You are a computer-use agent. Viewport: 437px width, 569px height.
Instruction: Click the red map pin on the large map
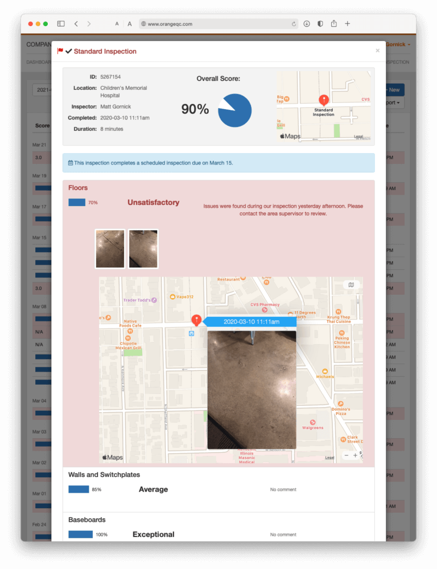point(196,320)
